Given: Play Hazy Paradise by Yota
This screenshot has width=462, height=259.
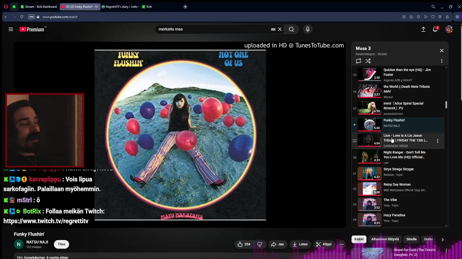Looking at the screenshot, I should [398, 219].
